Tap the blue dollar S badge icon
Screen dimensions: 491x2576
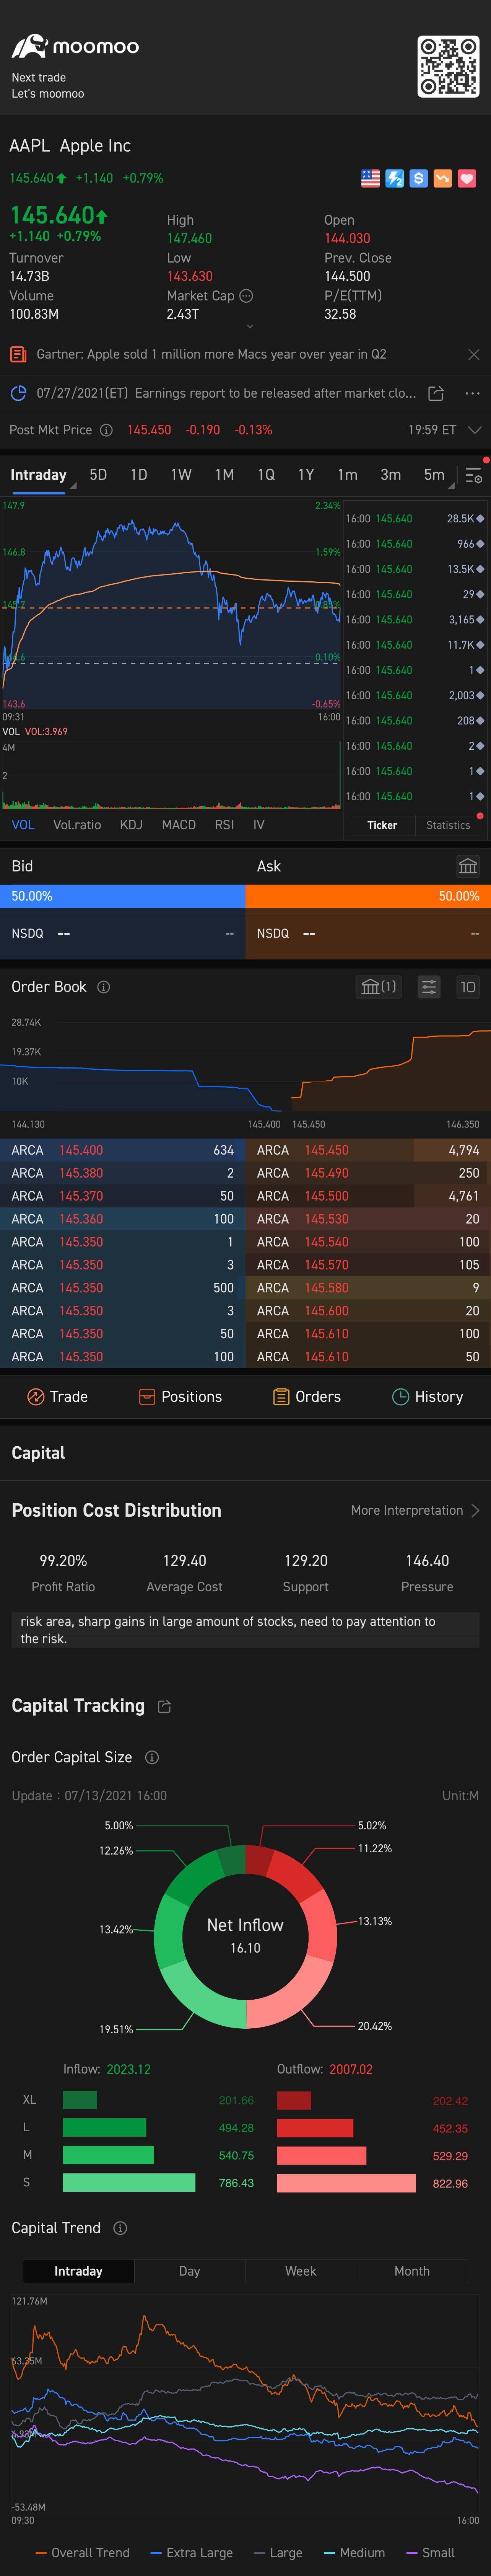point(419,178)
